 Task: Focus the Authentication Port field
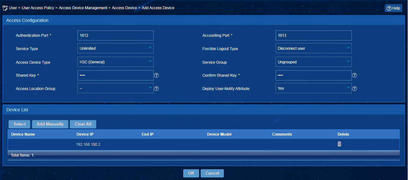116,35
